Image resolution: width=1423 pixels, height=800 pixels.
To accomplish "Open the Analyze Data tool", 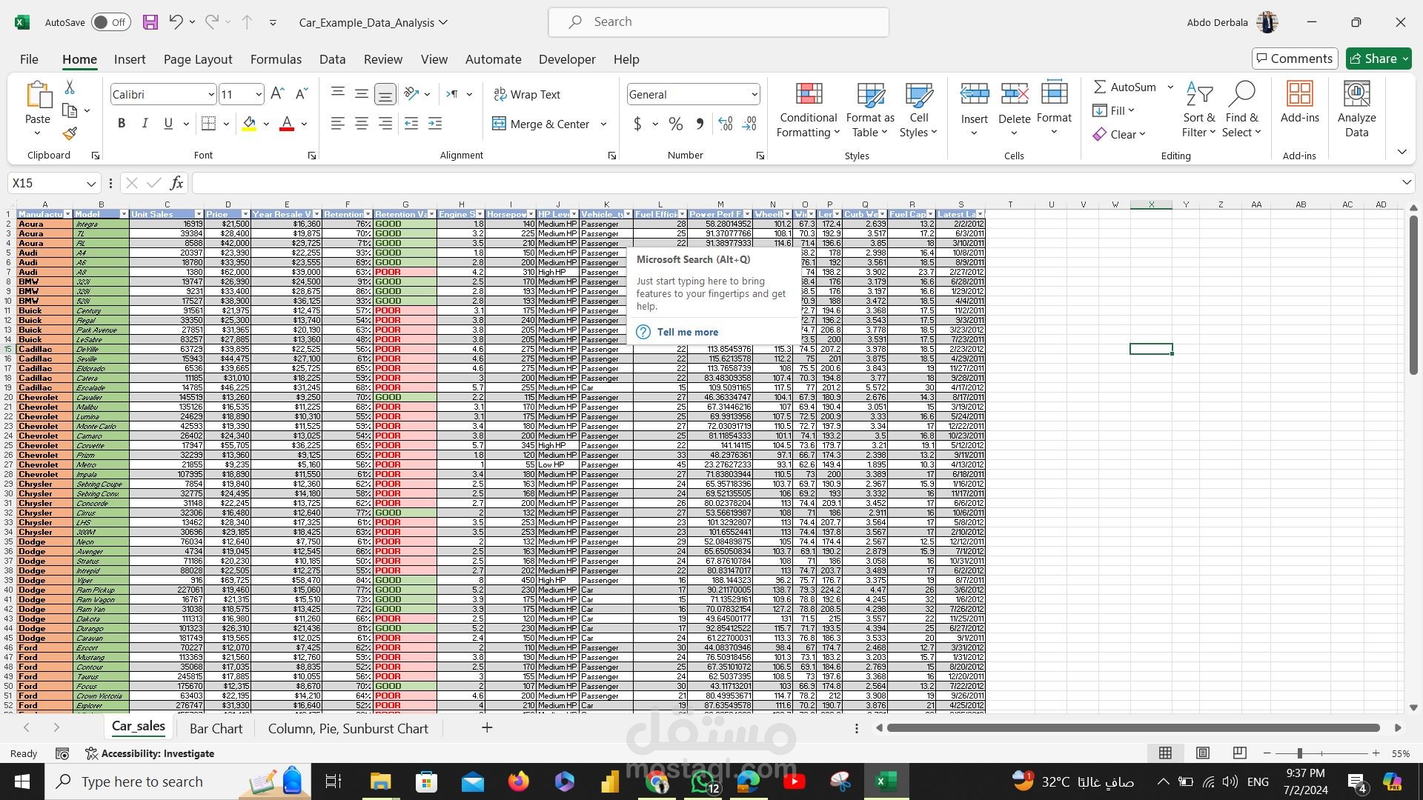I will pos(1356,109).
